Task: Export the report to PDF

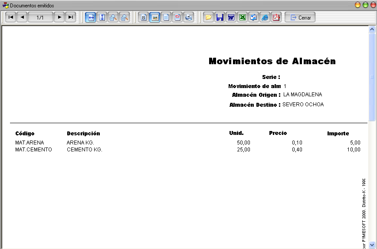Action: 276,17
